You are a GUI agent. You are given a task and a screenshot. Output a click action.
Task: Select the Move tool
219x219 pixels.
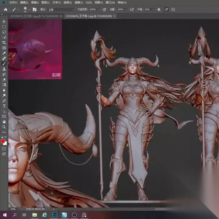point(4,22)
